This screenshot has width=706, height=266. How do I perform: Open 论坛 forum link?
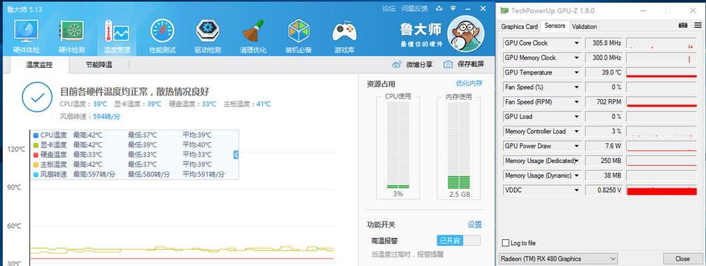pos(389,8)
